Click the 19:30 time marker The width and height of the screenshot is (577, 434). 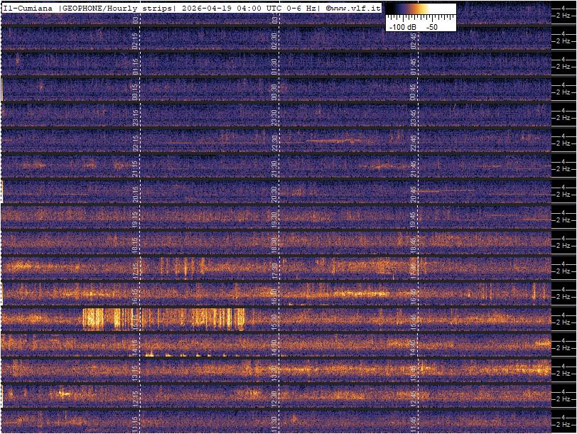[x=274, y=221]
